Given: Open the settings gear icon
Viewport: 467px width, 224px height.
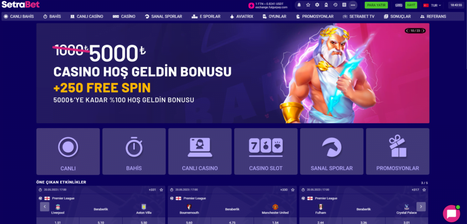Looking at the screenshot, I should coord(317,5).
